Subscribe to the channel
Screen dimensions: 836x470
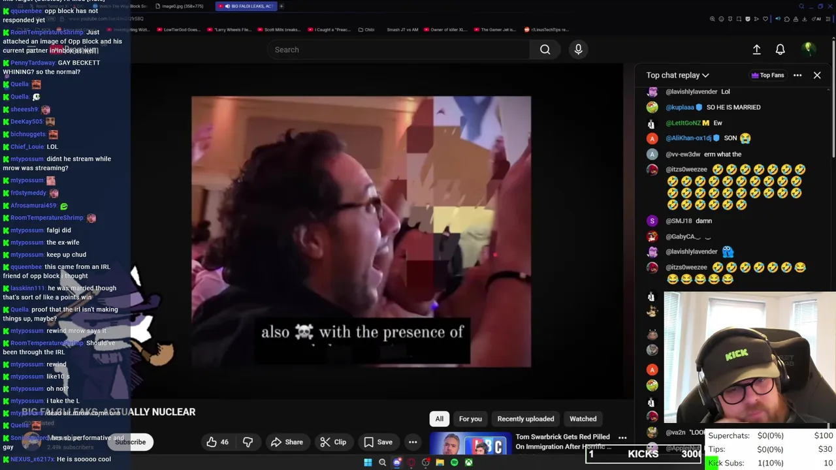click(130, 442)
